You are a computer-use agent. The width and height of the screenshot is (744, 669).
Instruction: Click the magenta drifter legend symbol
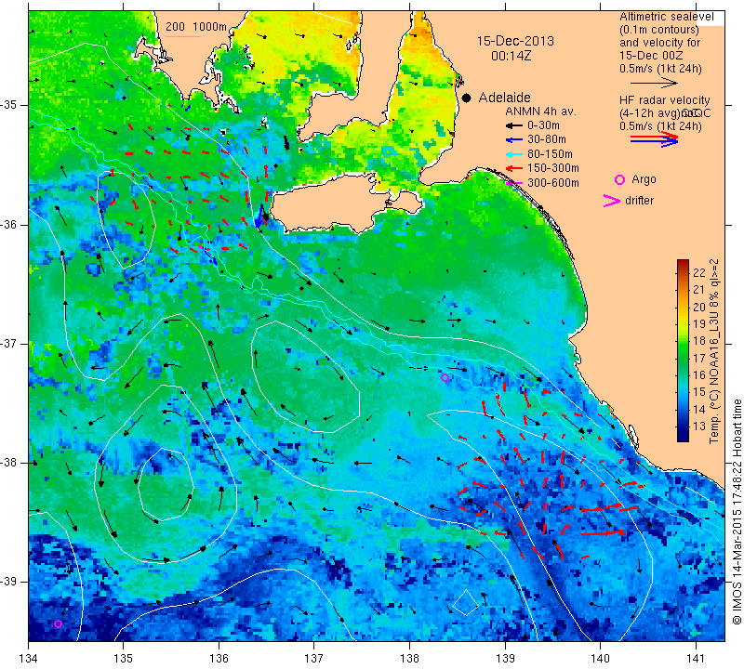pyautogui.click(x=611, y=201)
